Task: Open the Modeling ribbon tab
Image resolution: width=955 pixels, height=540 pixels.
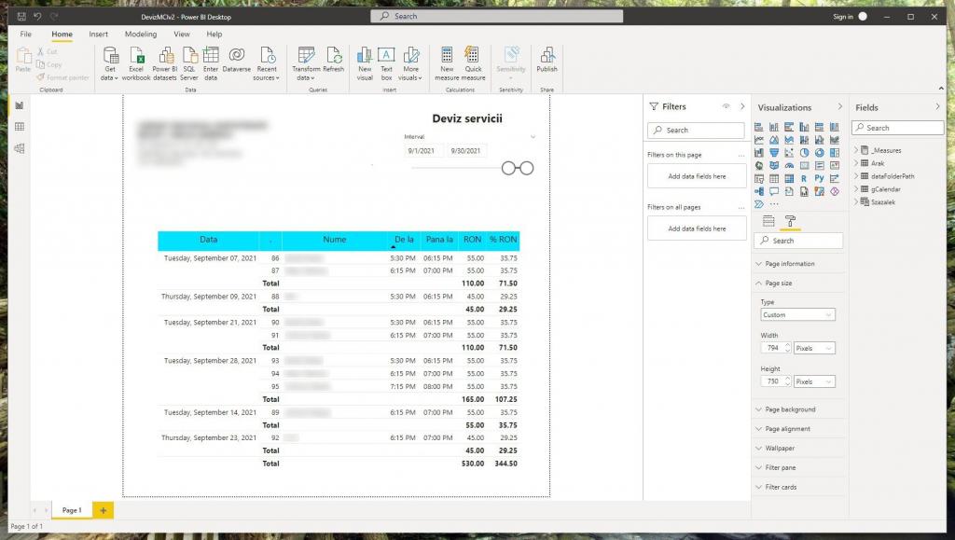Action: tap(141, 35)
